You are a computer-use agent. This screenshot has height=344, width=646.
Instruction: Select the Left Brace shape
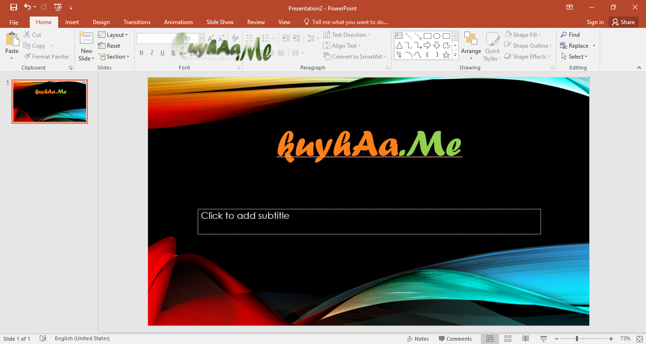[427, 55]
